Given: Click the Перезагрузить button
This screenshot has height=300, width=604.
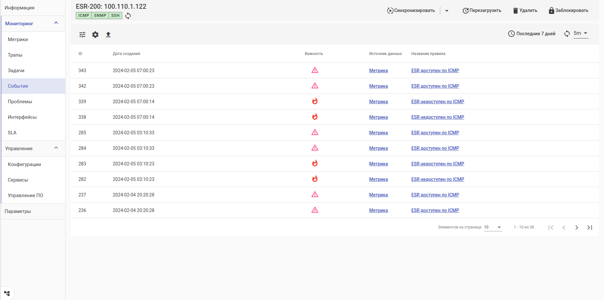Looking at the screenshot, I should 482,10.
